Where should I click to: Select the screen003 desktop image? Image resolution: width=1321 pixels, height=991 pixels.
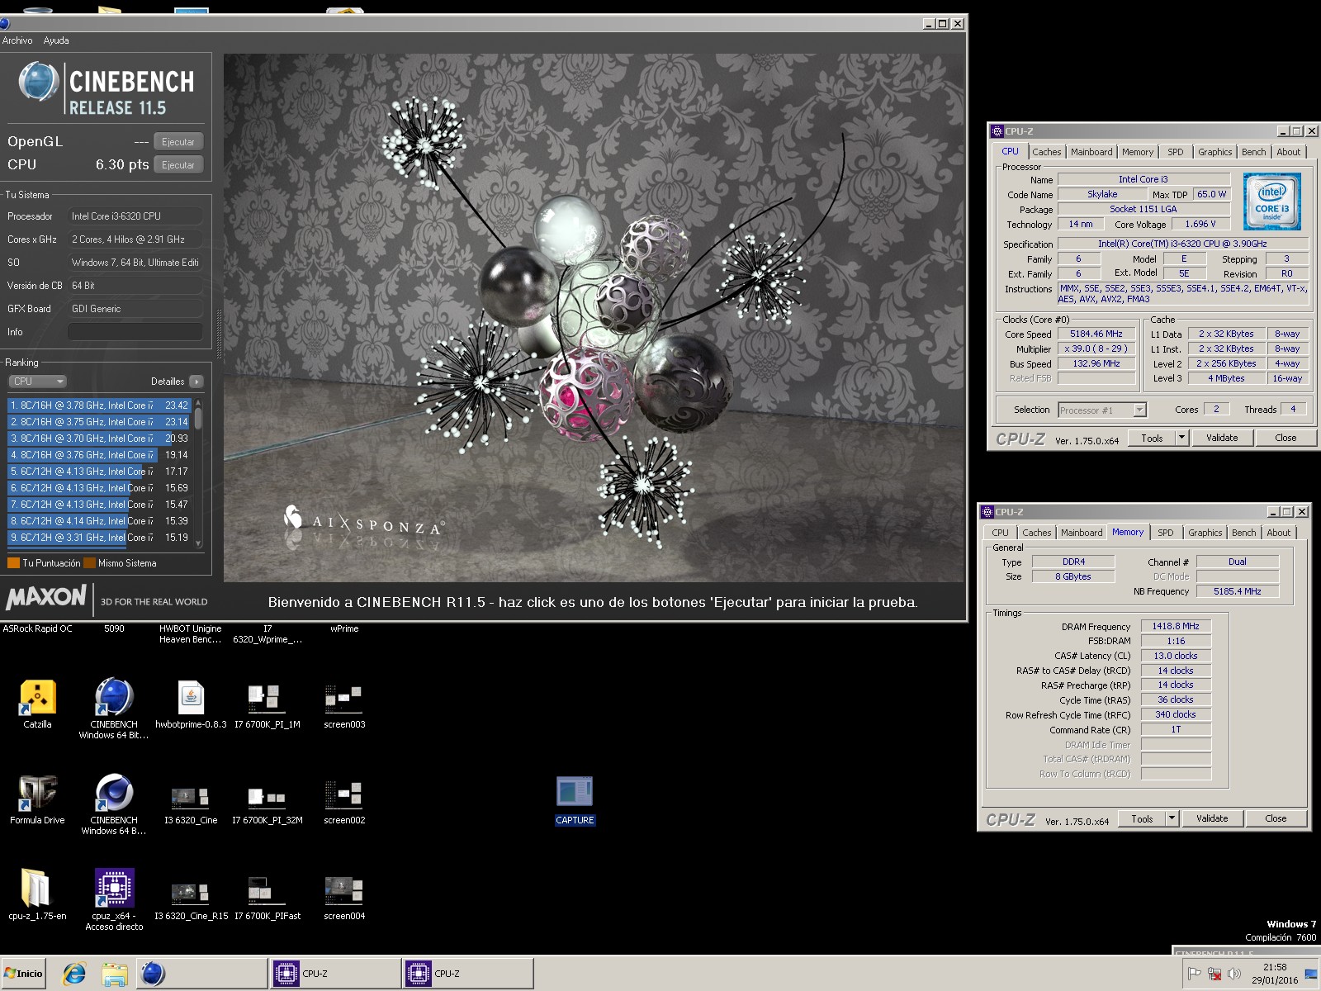[x=344, y=704]
